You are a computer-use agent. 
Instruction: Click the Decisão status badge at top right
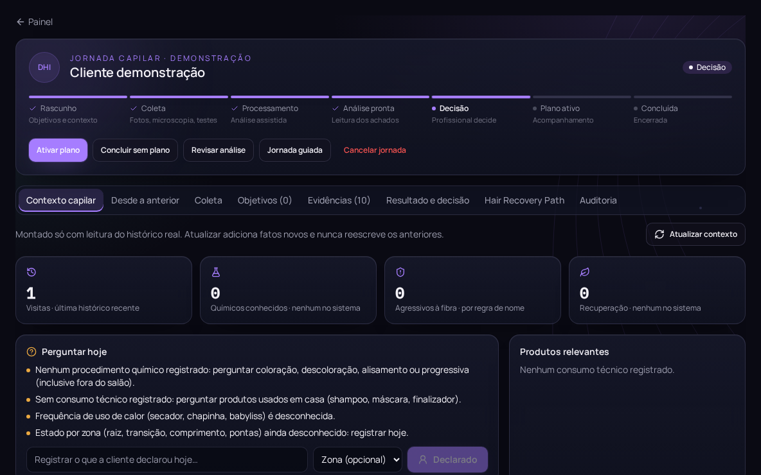coord(707,67)
